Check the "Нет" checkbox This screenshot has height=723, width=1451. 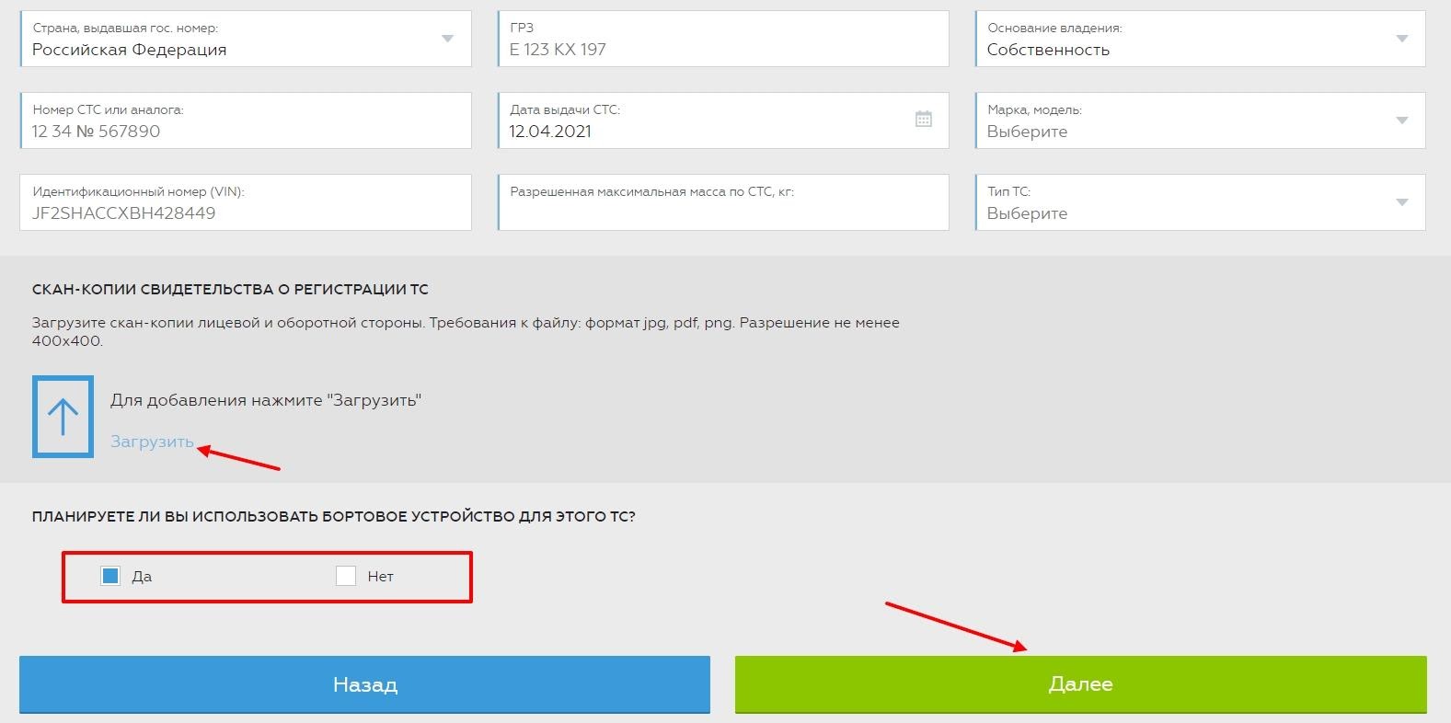coord(346,576)
